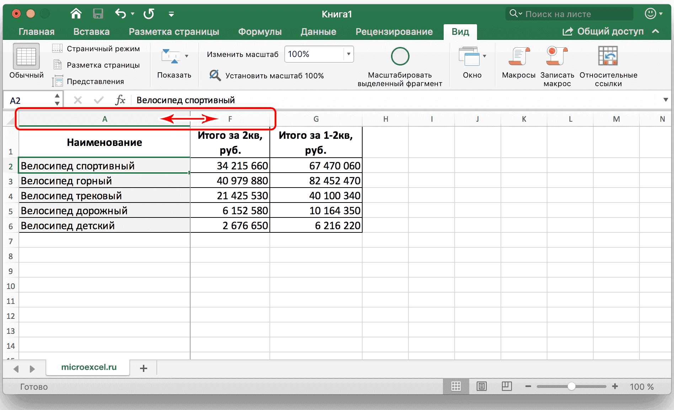The height and width of the screenshot is (410, 674).
Task: Add a new sheet with plus button
Action: coord(143,368)
